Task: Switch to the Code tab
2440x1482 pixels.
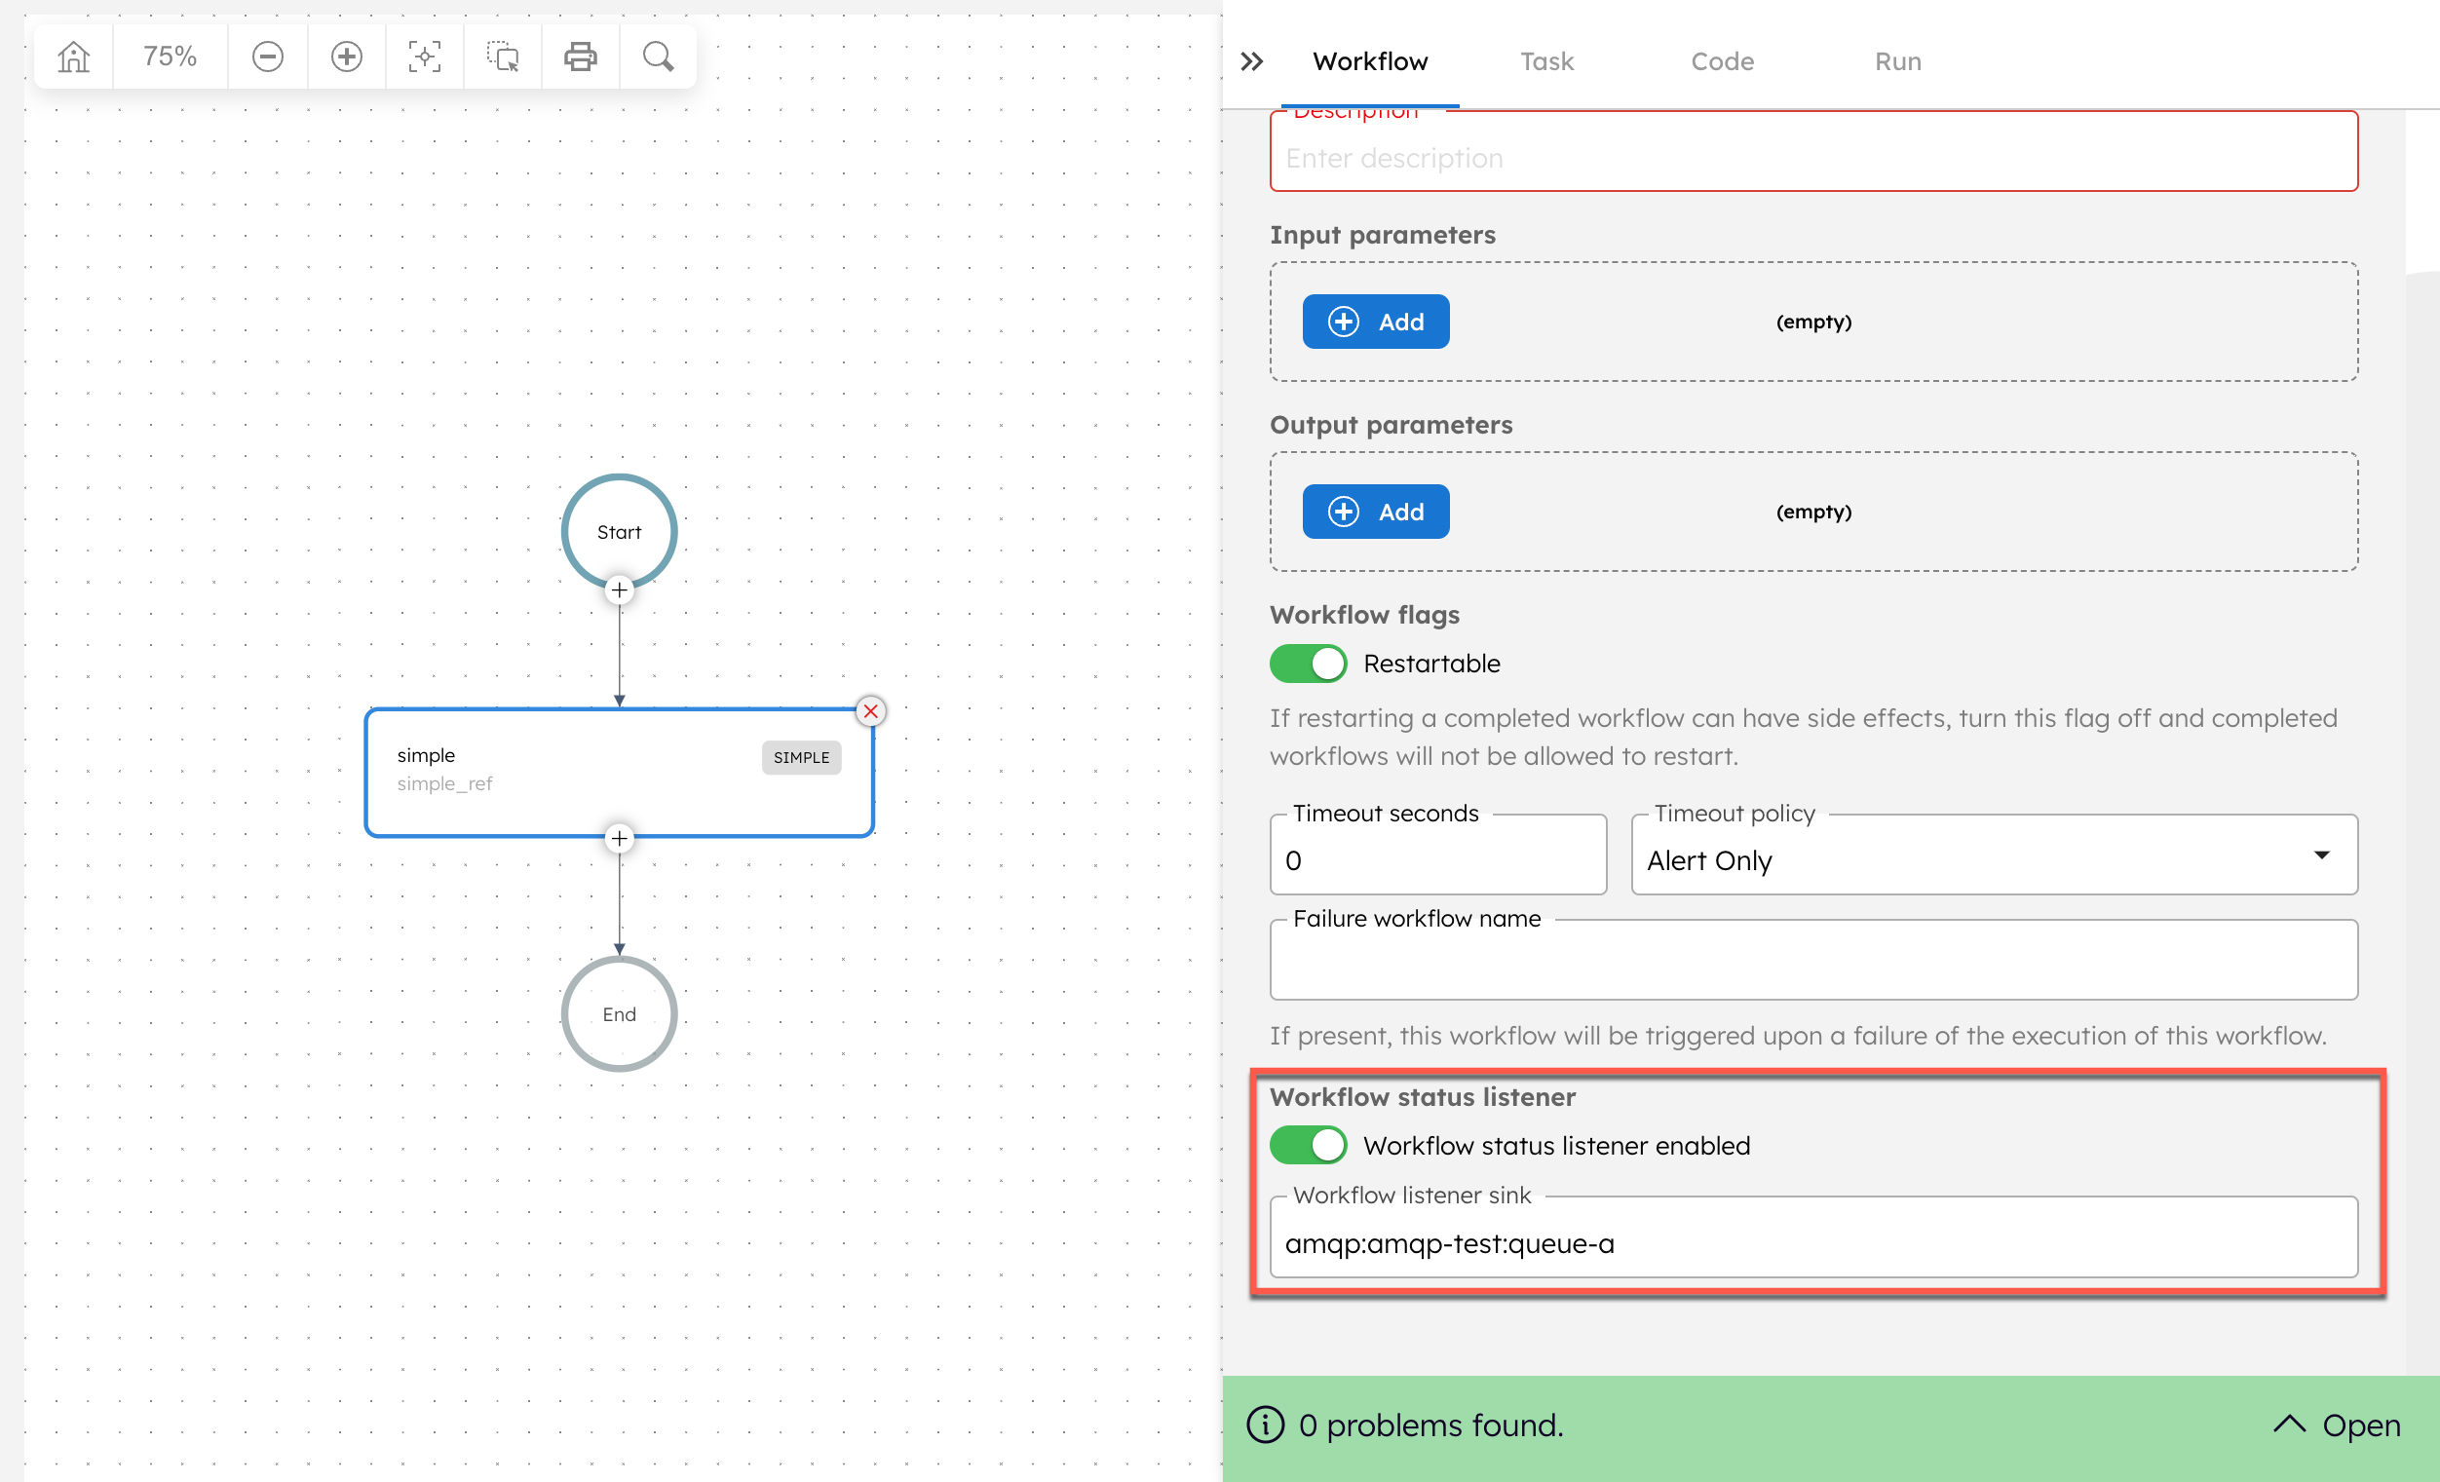Action: [x=1722, y=60]
